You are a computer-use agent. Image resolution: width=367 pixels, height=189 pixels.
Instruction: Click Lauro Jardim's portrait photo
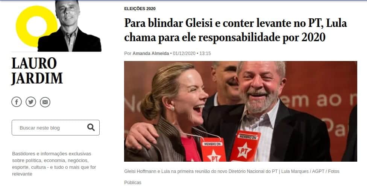coord(70,26)
